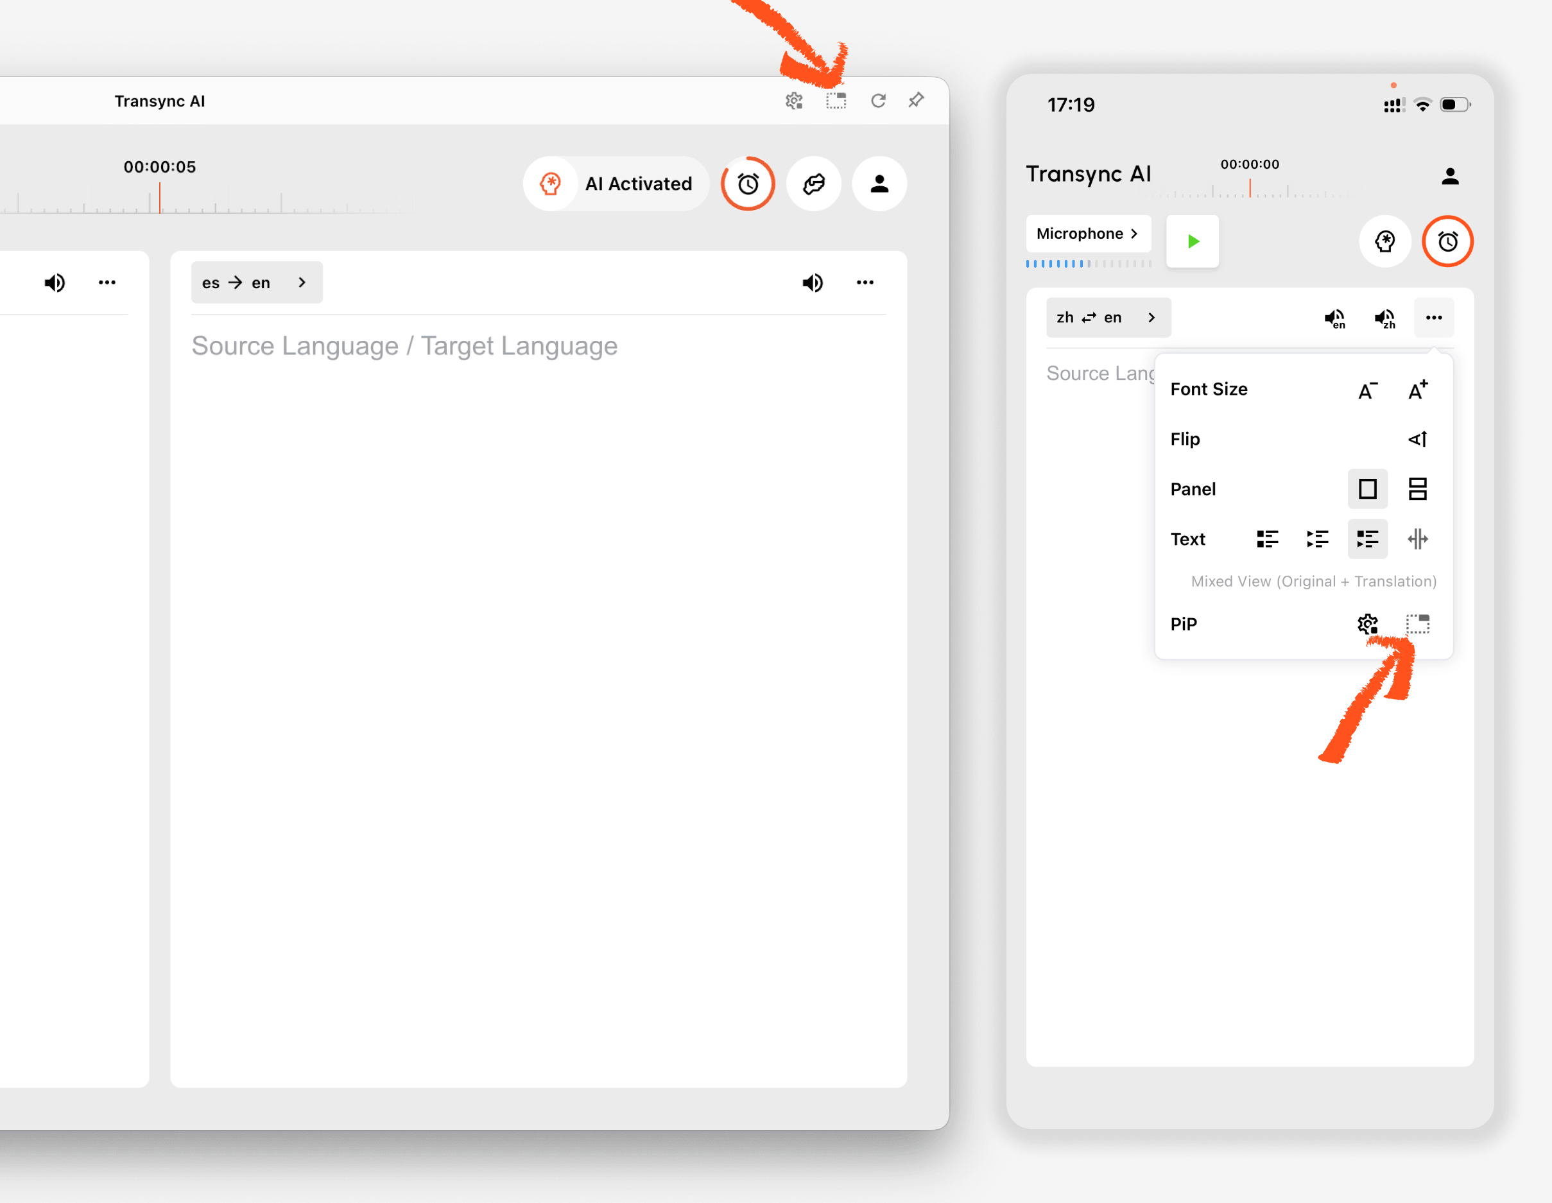Select side-by-side divider text mode icon
The image size is (1552, 1203).
click(x=1418, y=539)
